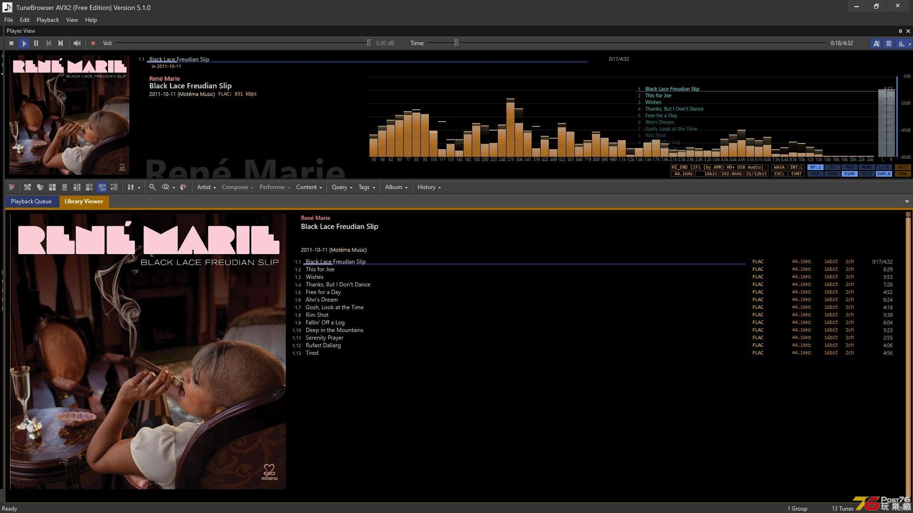Screen dimensions: 913x513
Task: Toggle the MAX indicator
Action: tap(850, 167)
